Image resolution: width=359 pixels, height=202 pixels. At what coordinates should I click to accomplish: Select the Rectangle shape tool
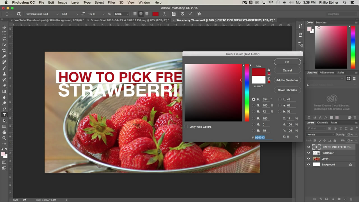tap(4, 126)
